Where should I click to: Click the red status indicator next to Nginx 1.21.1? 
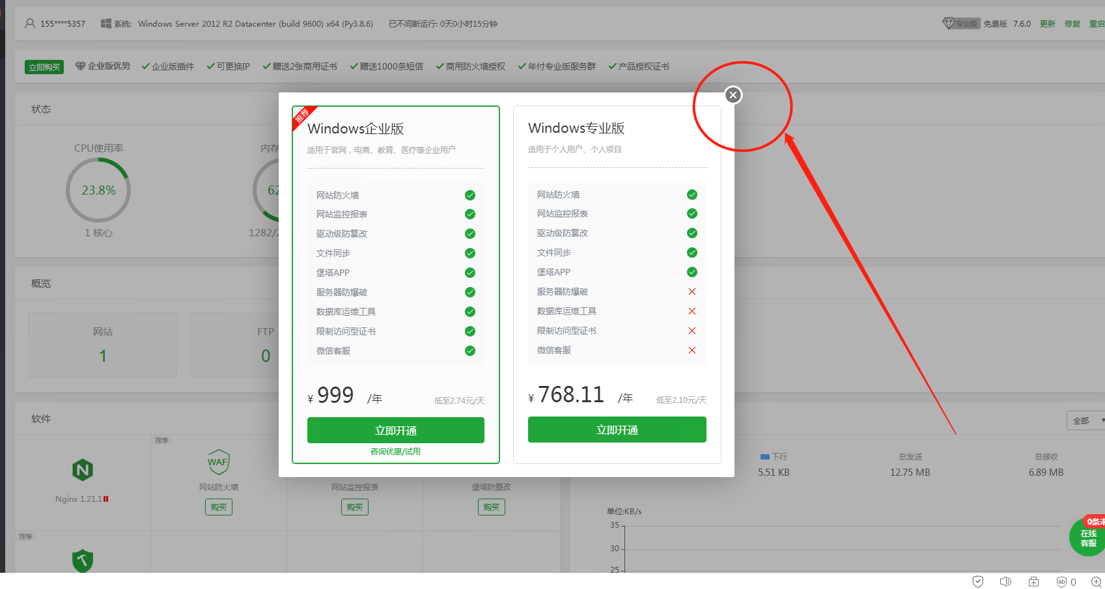coord(106,499)
